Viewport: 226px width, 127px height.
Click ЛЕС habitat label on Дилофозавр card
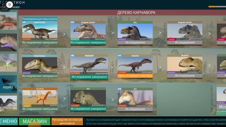[88, 89]
